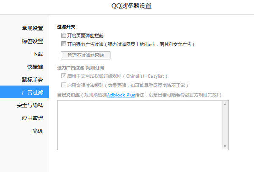Open the 常规设置 tab

click(x=32, y=28)
